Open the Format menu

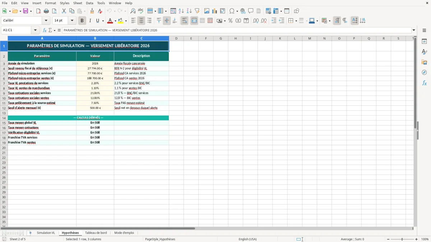tap(51, 3)
